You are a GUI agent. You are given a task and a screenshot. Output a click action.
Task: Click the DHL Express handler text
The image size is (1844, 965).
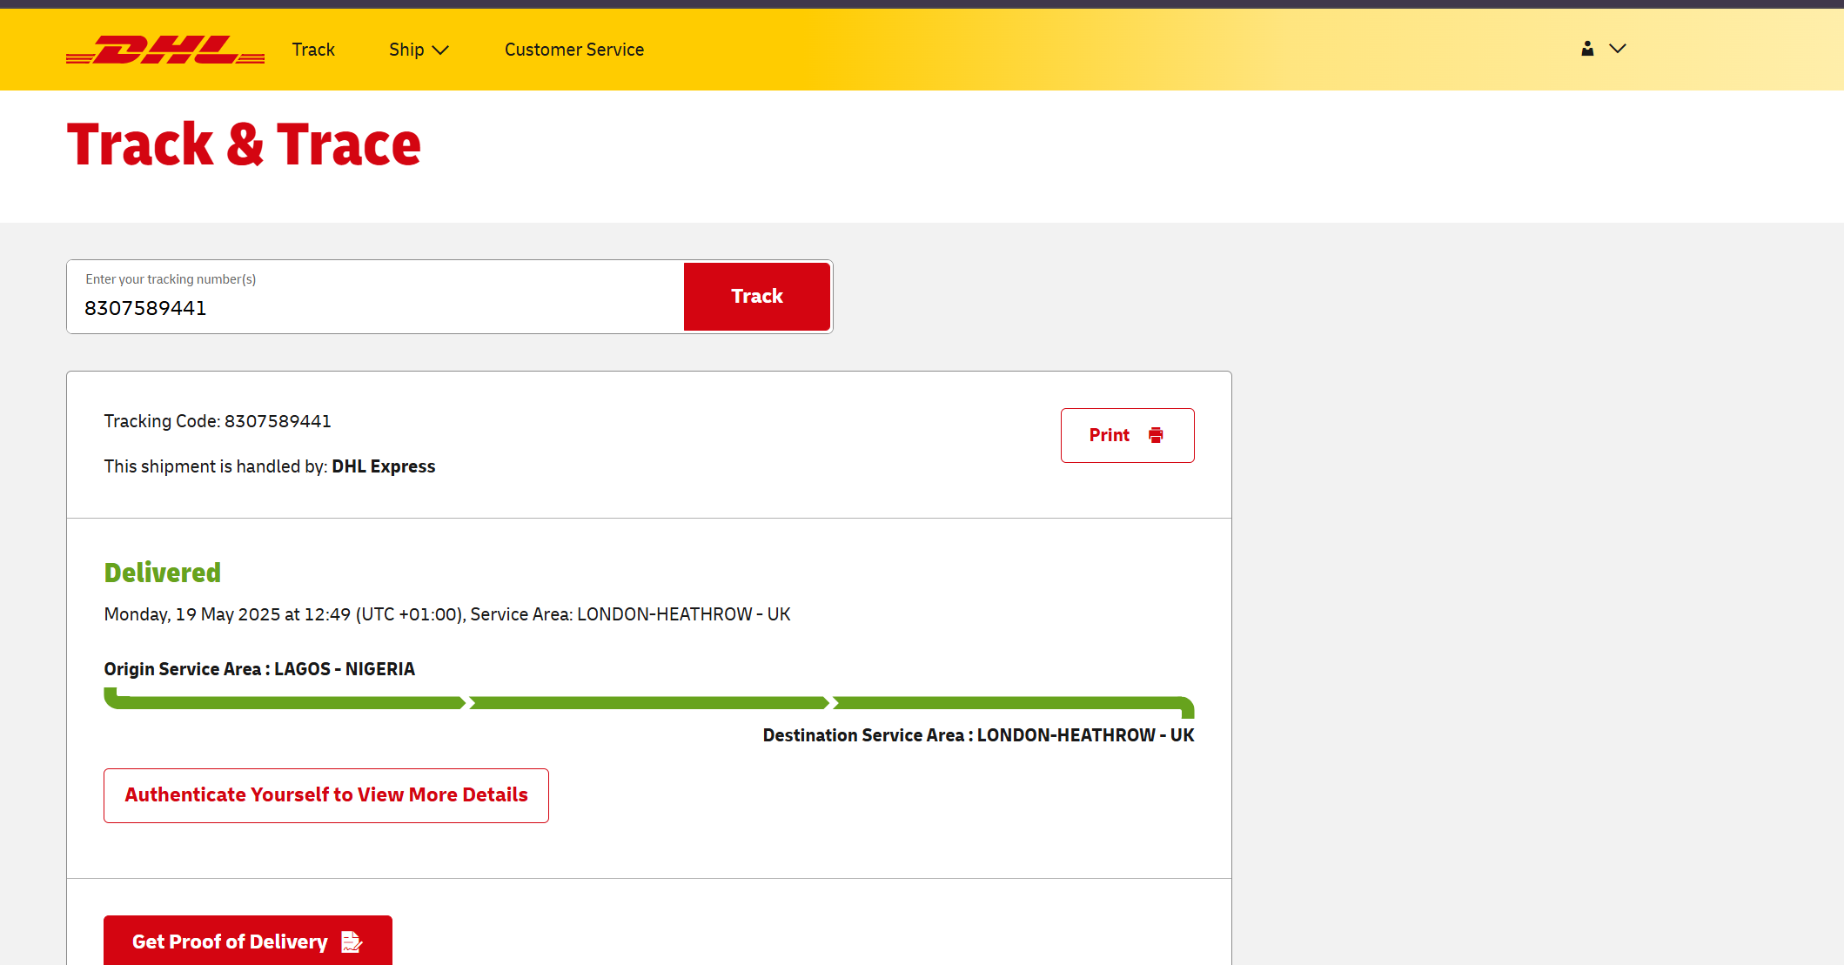[x=384, y=466]
